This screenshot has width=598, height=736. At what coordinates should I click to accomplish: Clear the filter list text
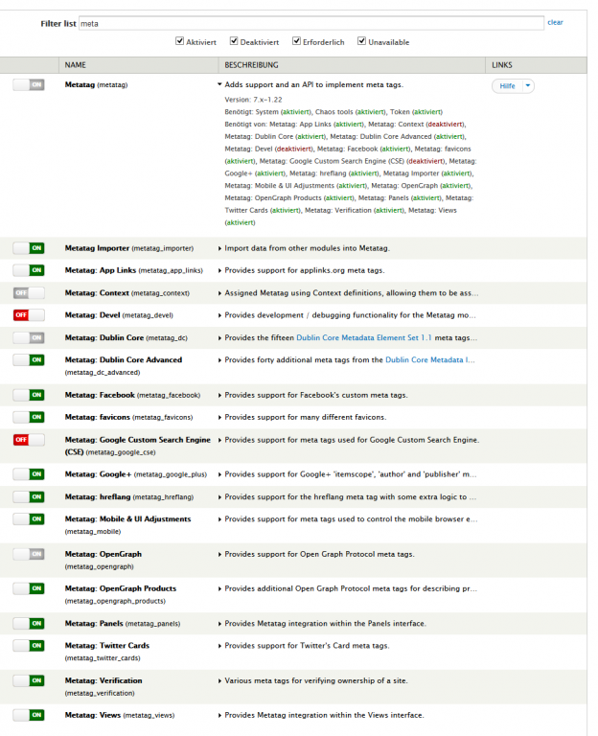[555, 22]
